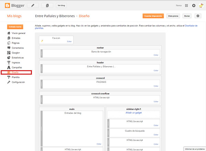Click the Entre Pañales y Biberones title

[x=55, y=16]
